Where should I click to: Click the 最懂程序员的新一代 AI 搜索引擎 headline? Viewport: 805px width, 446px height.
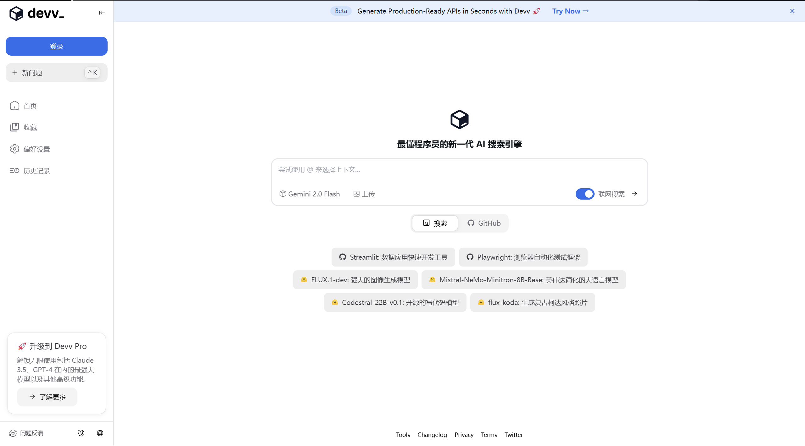459,144
